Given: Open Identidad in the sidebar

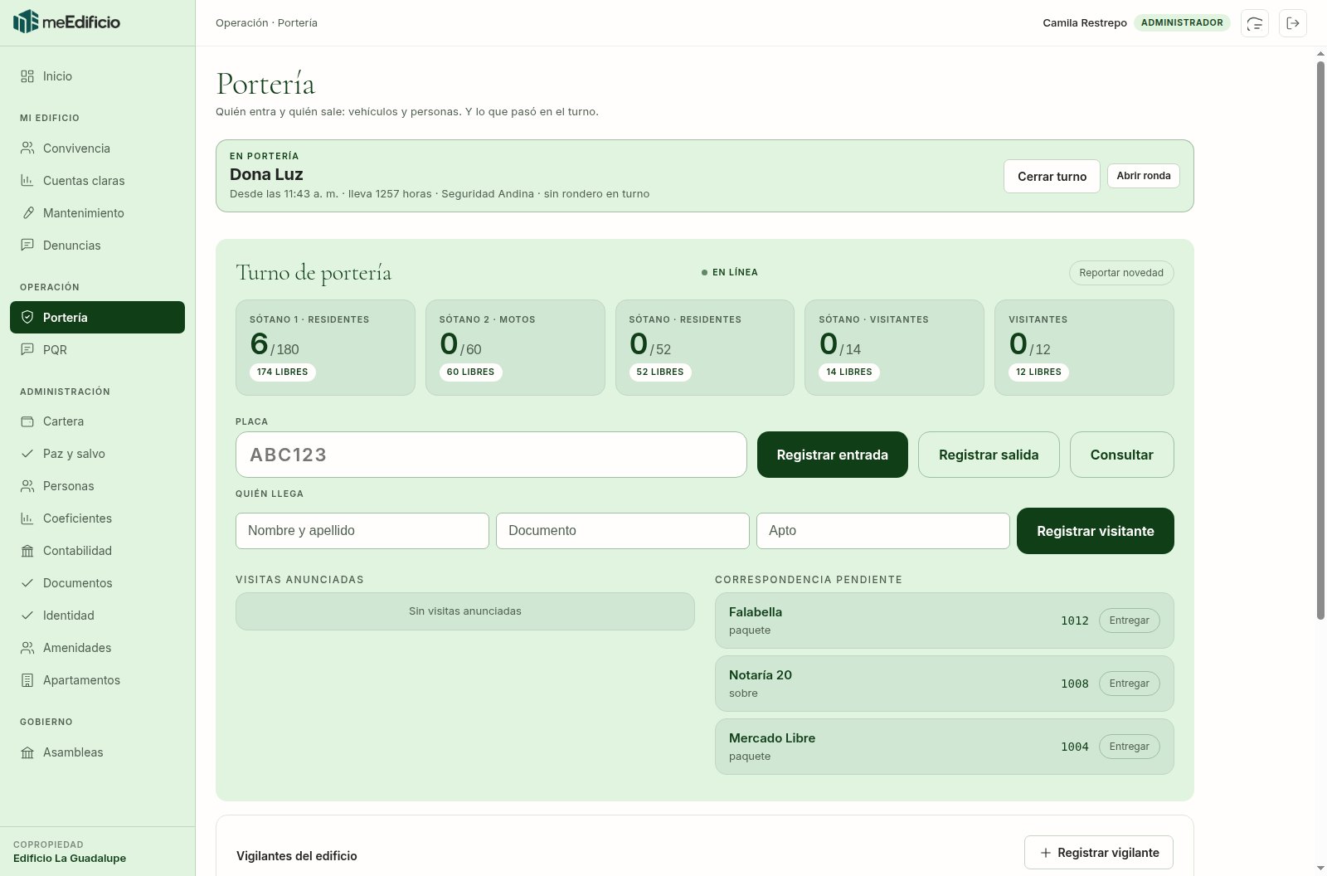Looking at the screenshot, I should pyautogui.click(x=97, y=616).
